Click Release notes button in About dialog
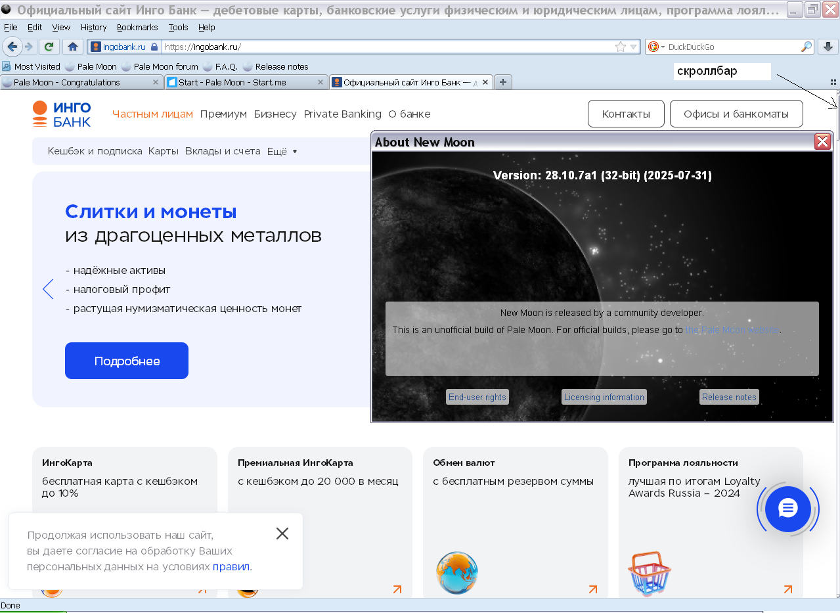The height and width of the screenshot is (613, 840). coord(729,397)
